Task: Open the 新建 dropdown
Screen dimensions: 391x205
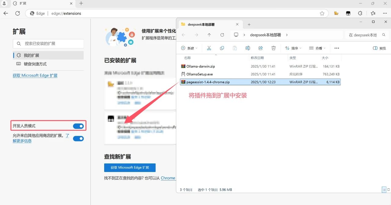Action: click(x=189, y=48)
